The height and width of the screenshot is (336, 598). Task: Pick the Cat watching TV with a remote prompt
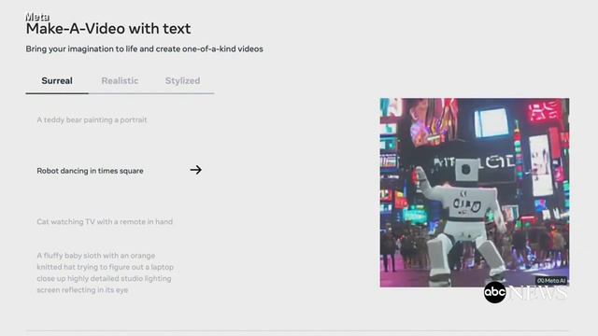105,222
